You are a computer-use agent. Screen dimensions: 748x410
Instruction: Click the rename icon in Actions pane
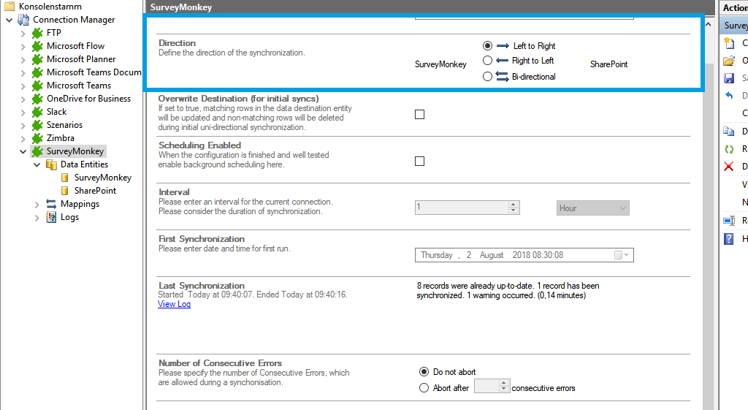[728, 221]
